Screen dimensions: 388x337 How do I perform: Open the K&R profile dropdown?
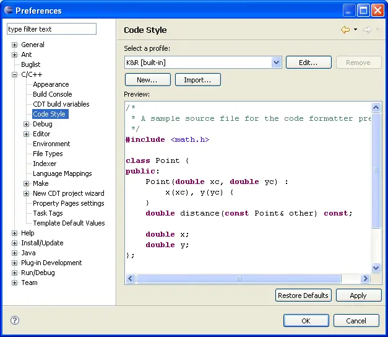(x=277, y=63)
